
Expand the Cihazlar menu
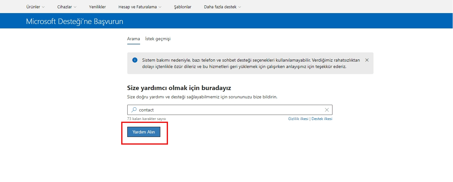[67, 7]
